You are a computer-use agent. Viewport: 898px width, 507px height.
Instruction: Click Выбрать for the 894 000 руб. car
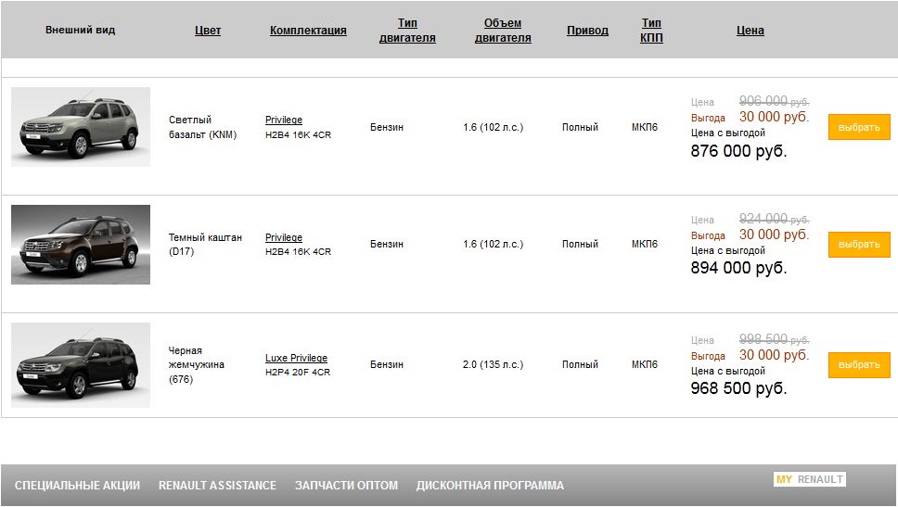click(859, 245)
